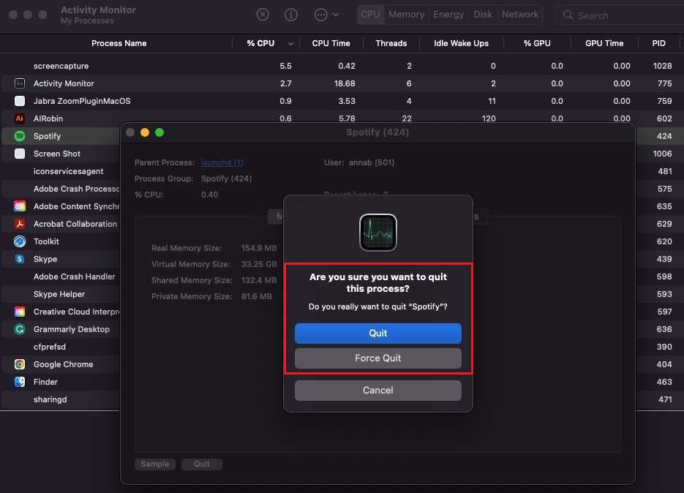Select the Finder process icon
This screenshot has height=493, width=684.
[x=20, y=382]
